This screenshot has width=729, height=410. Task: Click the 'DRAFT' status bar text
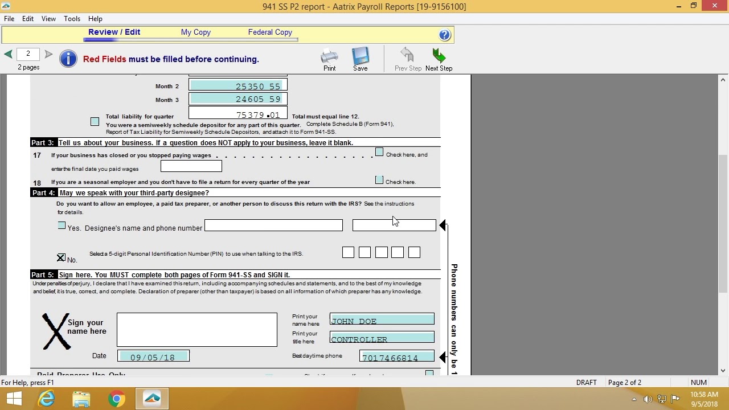point(586,383)
